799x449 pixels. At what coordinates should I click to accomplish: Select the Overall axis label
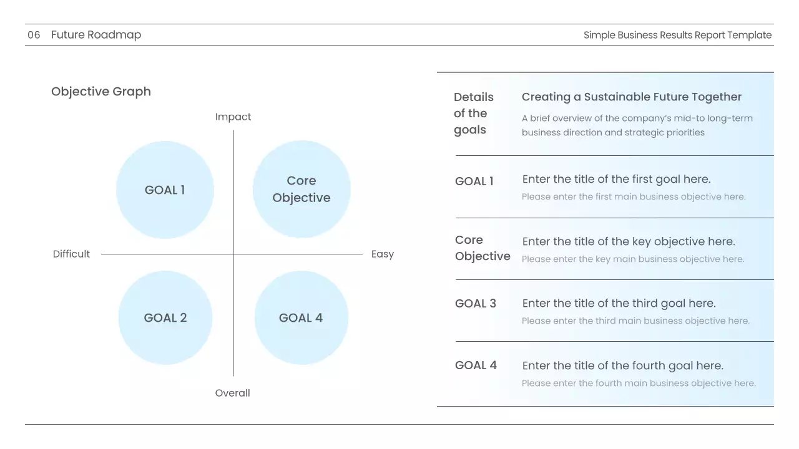click(x=232, y=393)
